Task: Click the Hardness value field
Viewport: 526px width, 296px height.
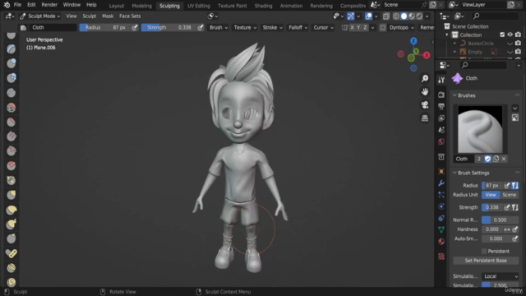Action: (x=491, y=229)
